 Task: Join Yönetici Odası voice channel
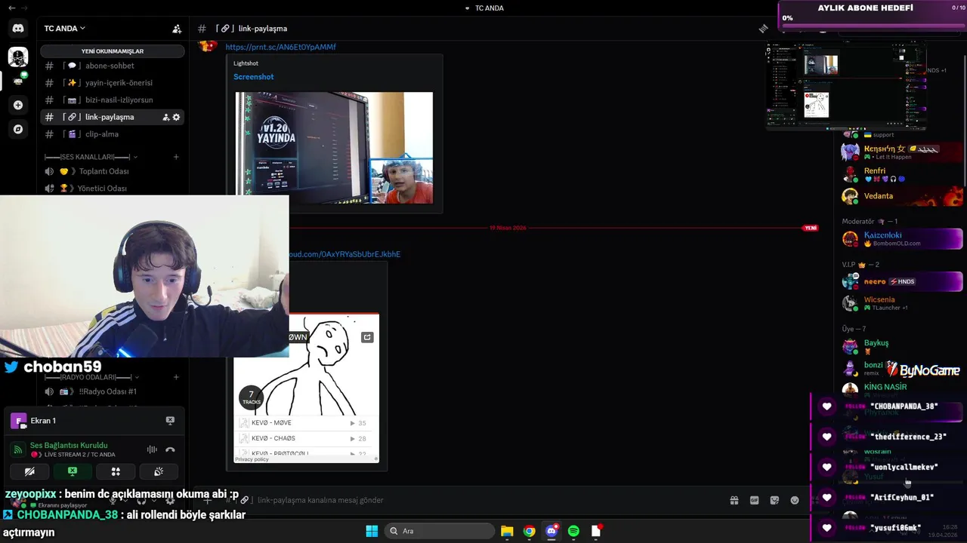point(112,189)
